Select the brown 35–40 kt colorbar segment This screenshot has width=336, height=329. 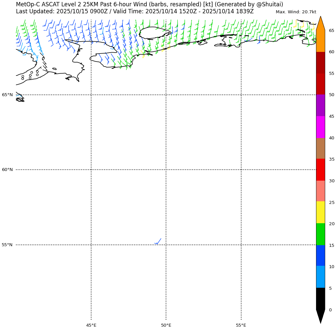(x=320, y=148)
